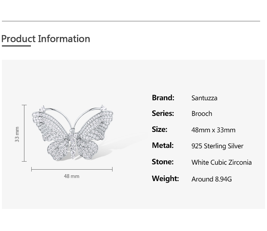The height and width of the screenshot is (231, 267).
Task: Select the 48mm x 33mm size text
Action: point(213,130)
